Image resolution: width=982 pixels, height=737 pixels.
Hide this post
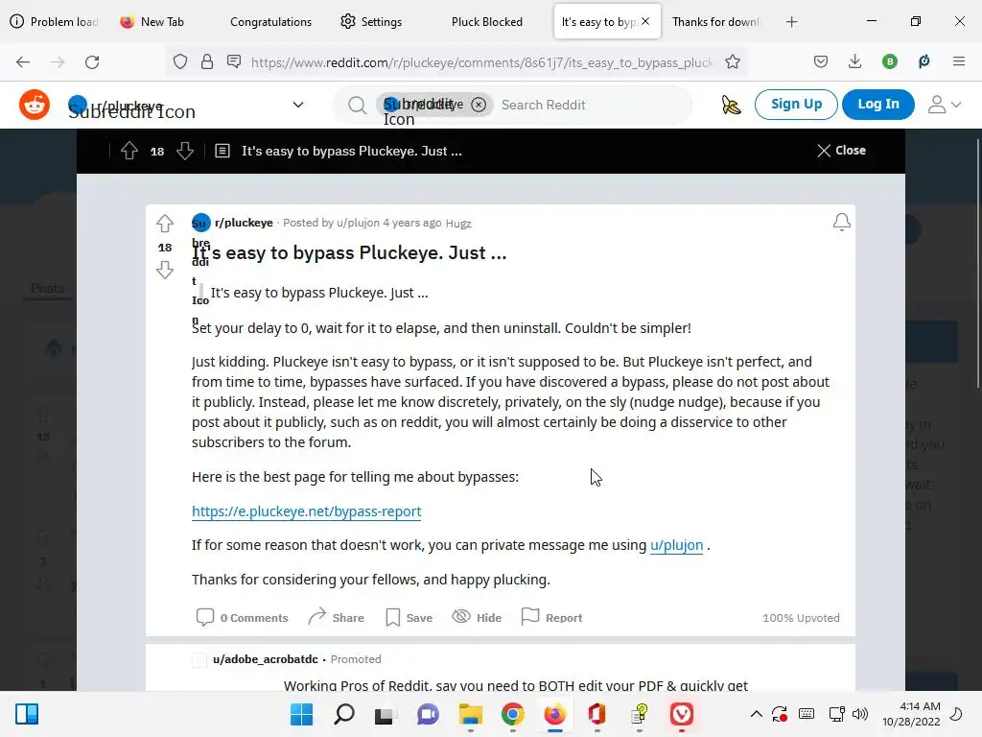point(478,617)
